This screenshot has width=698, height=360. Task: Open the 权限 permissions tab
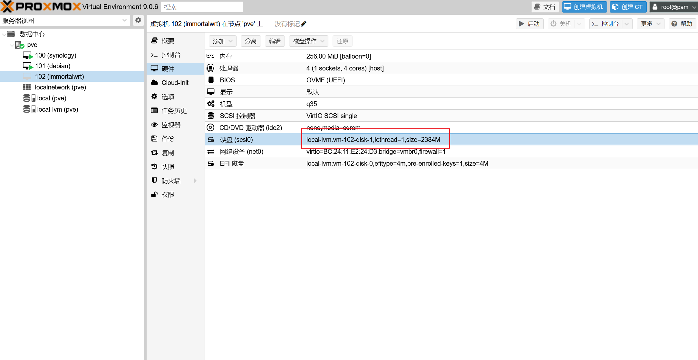(x=175, y=195)
